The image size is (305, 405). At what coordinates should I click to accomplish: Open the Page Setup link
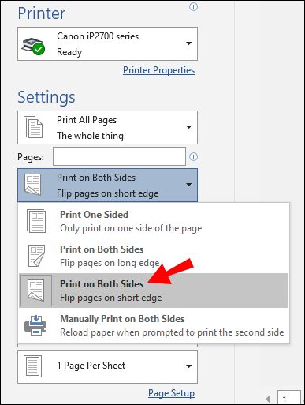click(x=171, y=393)
